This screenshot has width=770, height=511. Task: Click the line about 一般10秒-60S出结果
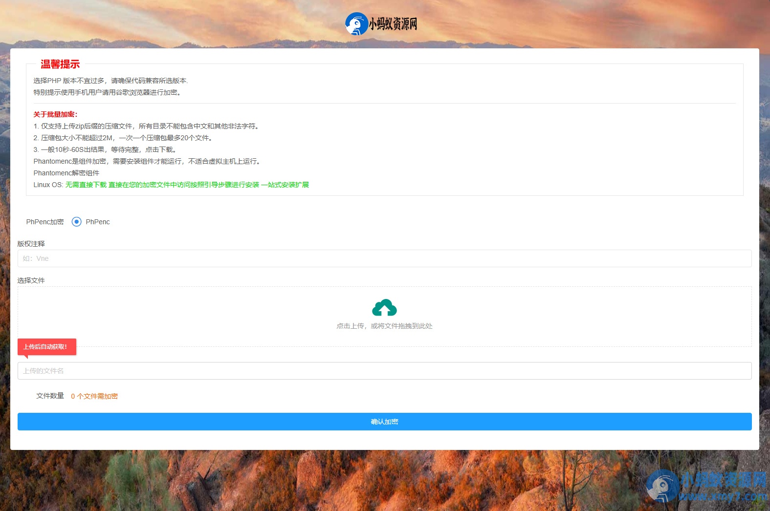(105, 149)
